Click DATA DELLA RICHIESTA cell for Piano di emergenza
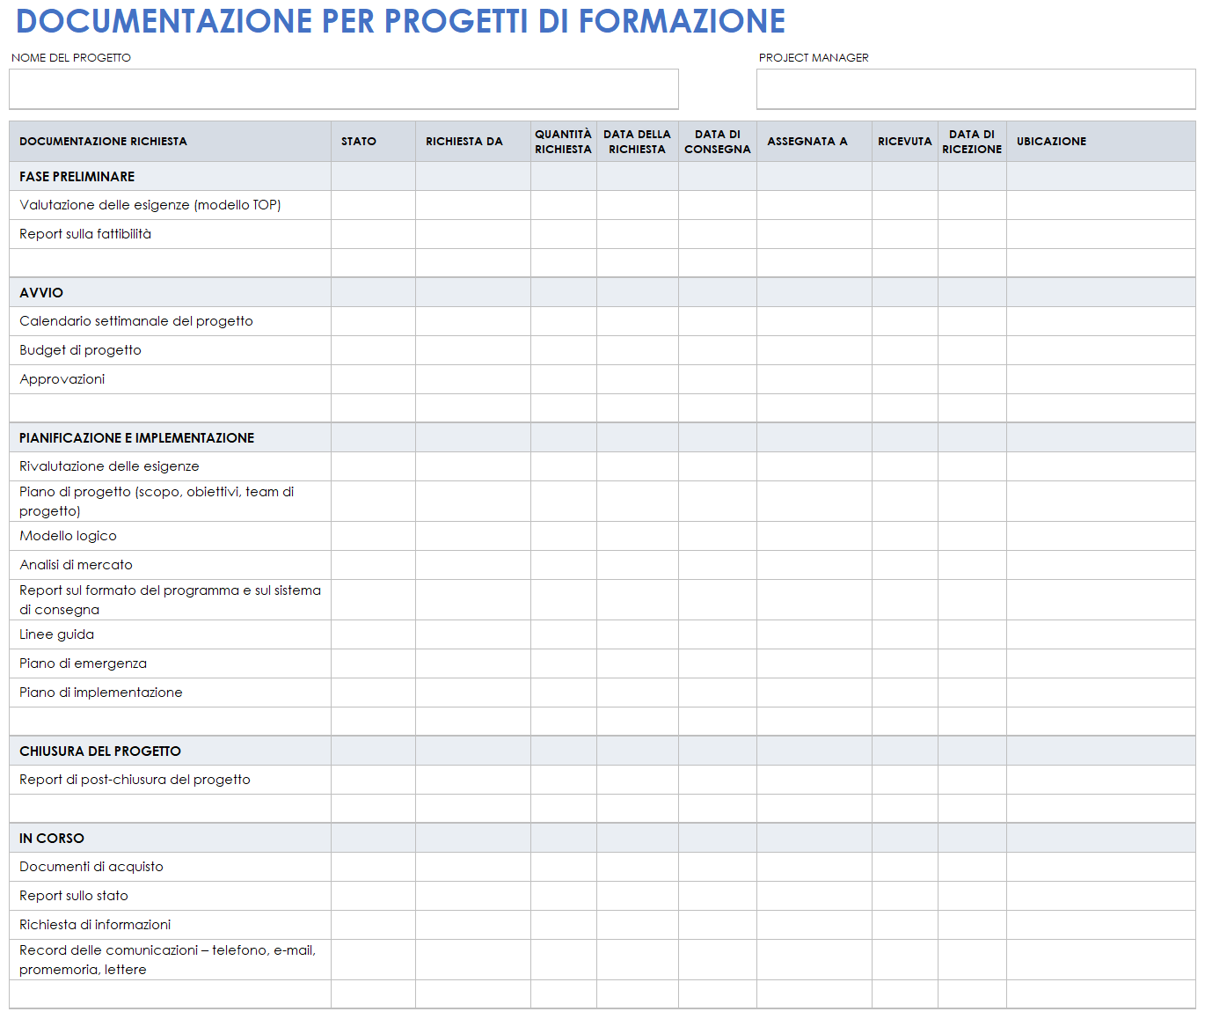1205x1019 pixels. pyautogui.click(x=638, y=663)
